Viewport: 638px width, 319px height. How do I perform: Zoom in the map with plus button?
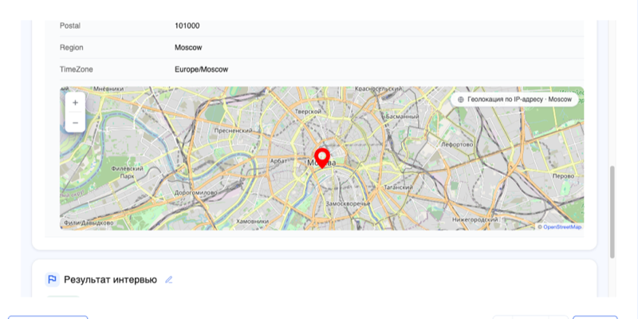click(75, 103)
